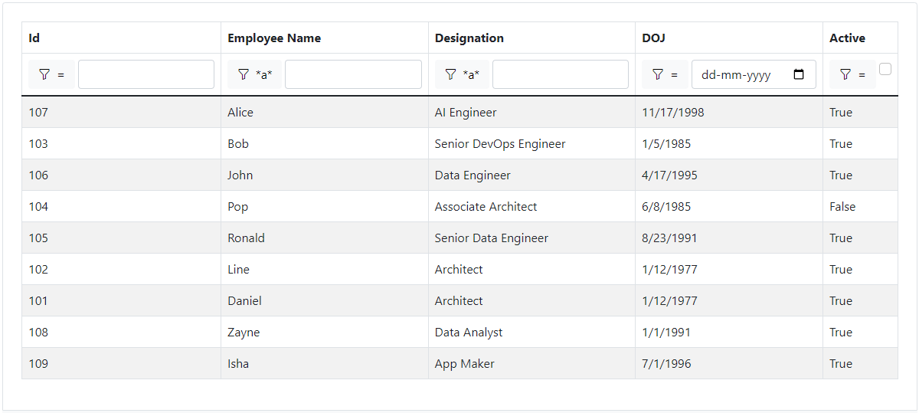
Task: Open the DOJ filter operator funnel
Action: pyautogui.click(x=658, y=74)
